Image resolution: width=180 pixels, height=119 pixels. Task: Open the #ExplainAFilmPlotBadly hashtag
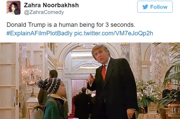click(39, 33)
